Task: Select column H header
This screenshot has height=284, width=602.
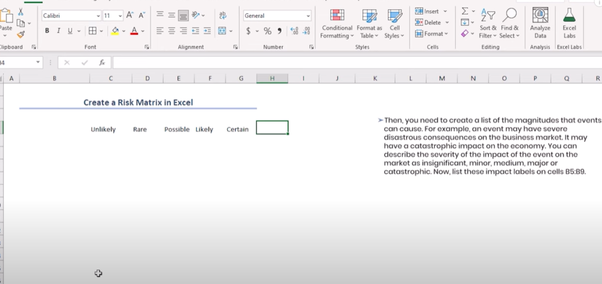Action: (x=272, y=78)
